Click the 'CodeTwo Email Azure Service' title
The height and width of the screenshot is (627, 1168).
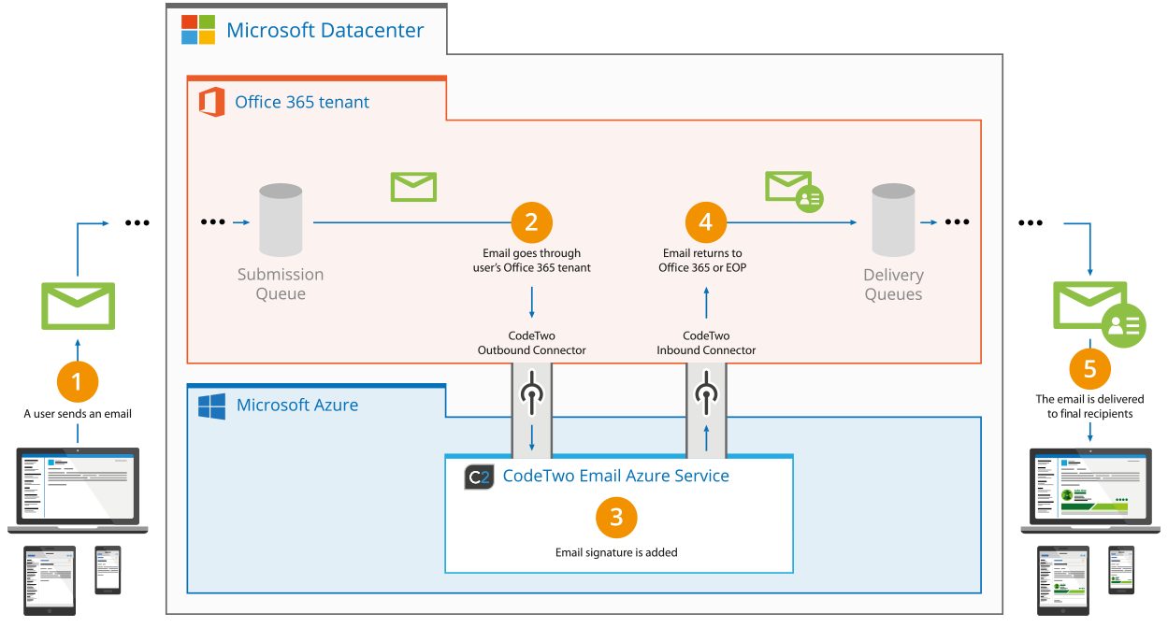tap(616, 475)
